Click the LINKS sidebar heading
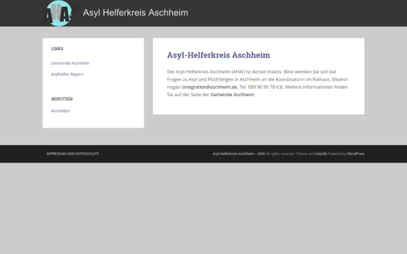The image size is (407, 254). coord(57,49)
